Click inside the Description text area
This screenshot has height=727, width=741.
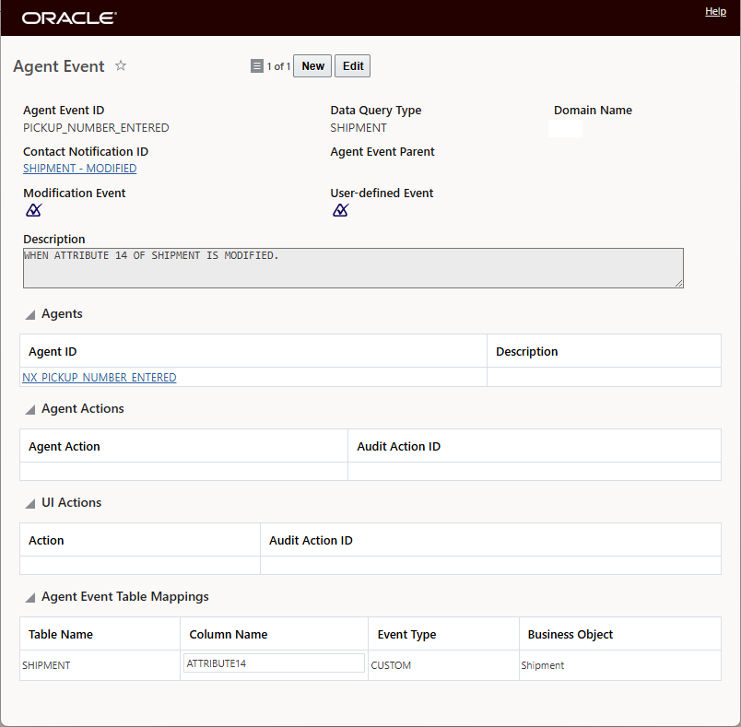(x=353, y=268)
